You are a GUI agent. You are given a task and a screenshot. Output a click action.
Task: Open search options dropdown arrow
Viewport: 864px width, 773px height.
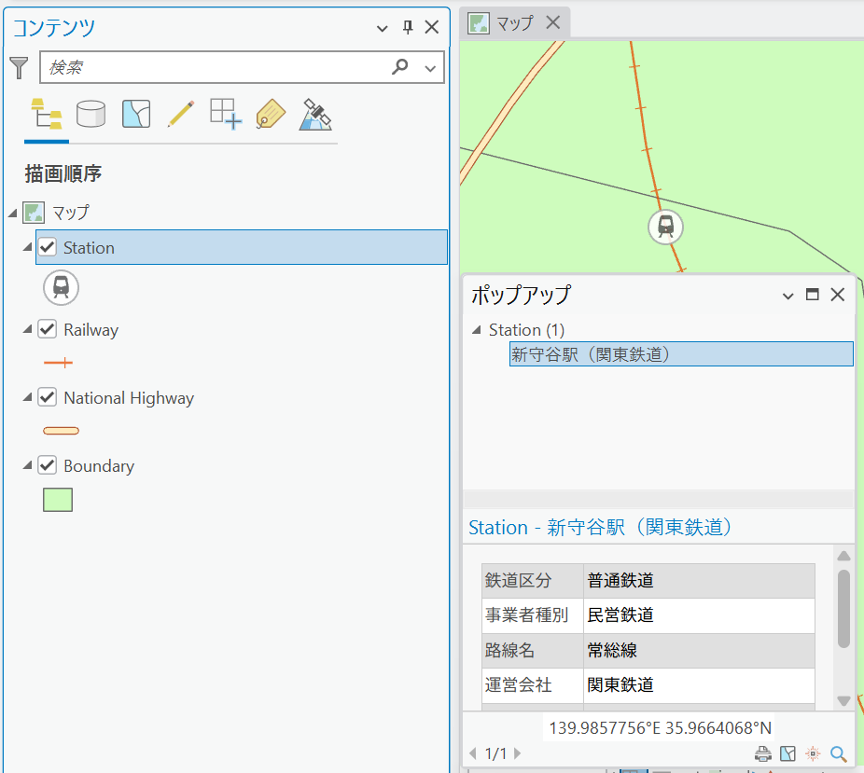(x=430, y=68)
